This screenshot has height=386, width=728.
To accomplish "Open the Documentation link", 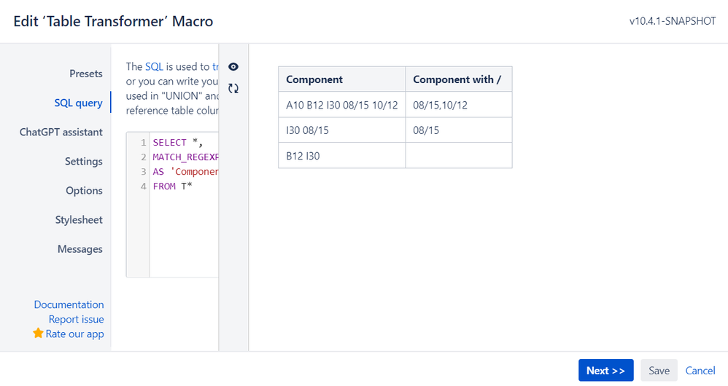I will point(69,304).
